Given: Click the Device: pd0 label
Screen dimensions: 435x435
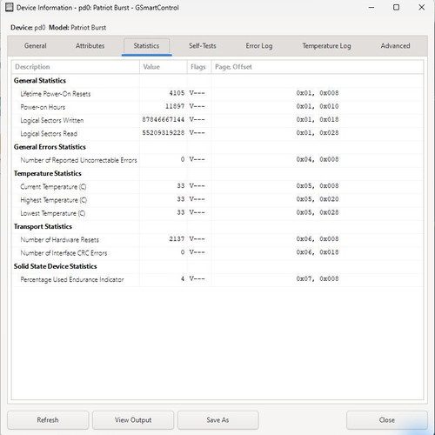Looking at the screenshot, I should [28, 28].
